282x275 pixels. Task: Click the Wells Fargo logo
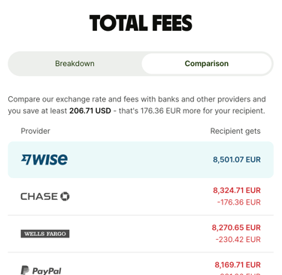45,234
